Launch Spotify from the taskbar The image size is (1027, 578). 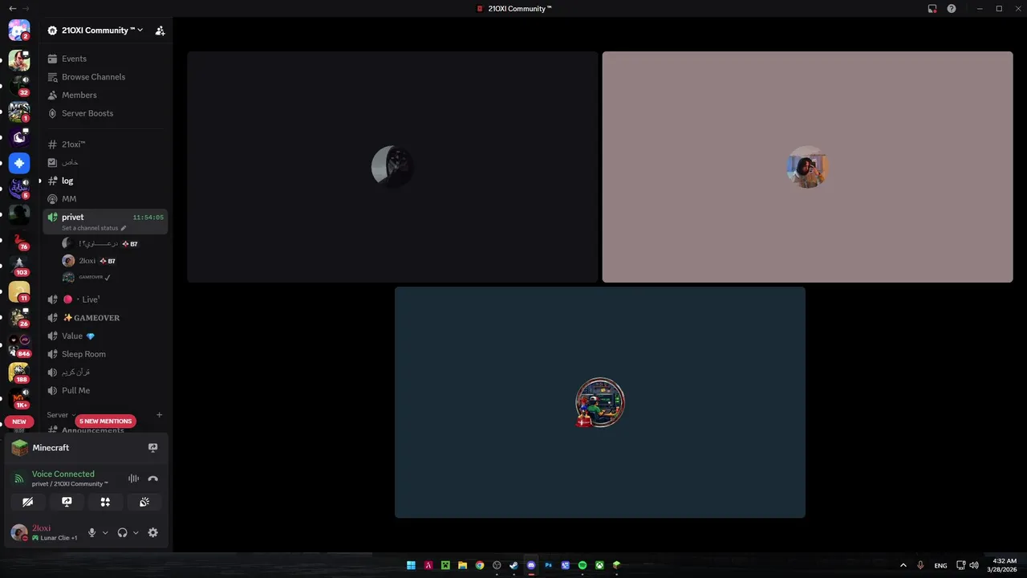coord(583,565)
